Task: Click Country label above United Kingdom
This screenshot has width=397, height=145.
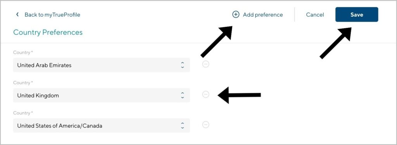Action: [23, 83]
